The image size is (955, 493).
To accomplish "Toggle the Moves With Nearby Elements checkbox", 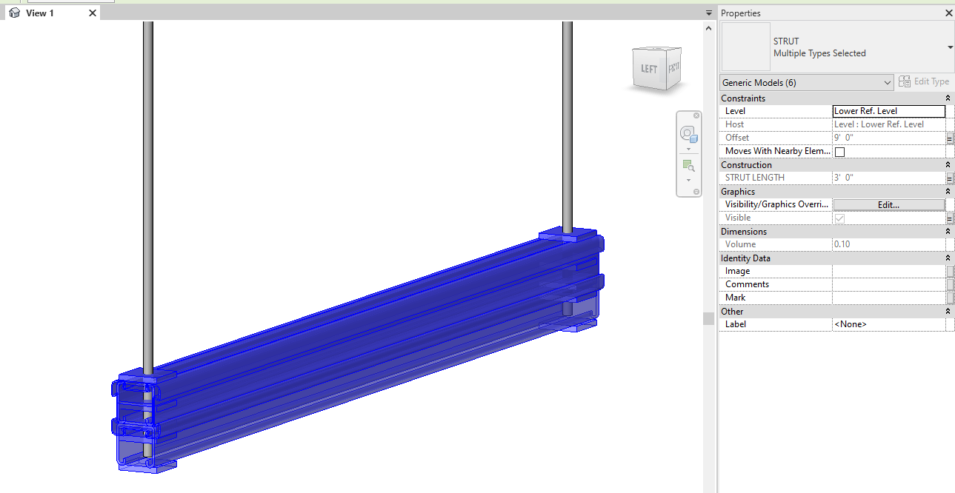I will (839, 151).
